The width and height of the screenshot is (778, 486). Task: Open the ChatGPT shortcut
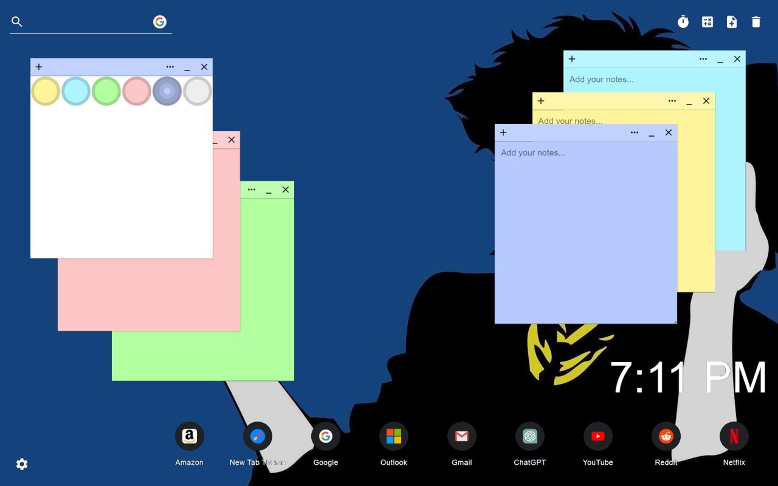click(530, 436)
